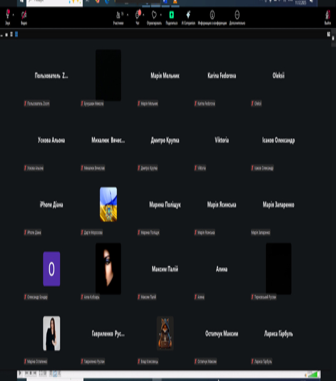
Task: Click the Ukrainian flag avatar of Дар'я Морозова
Action: point(108,204)
